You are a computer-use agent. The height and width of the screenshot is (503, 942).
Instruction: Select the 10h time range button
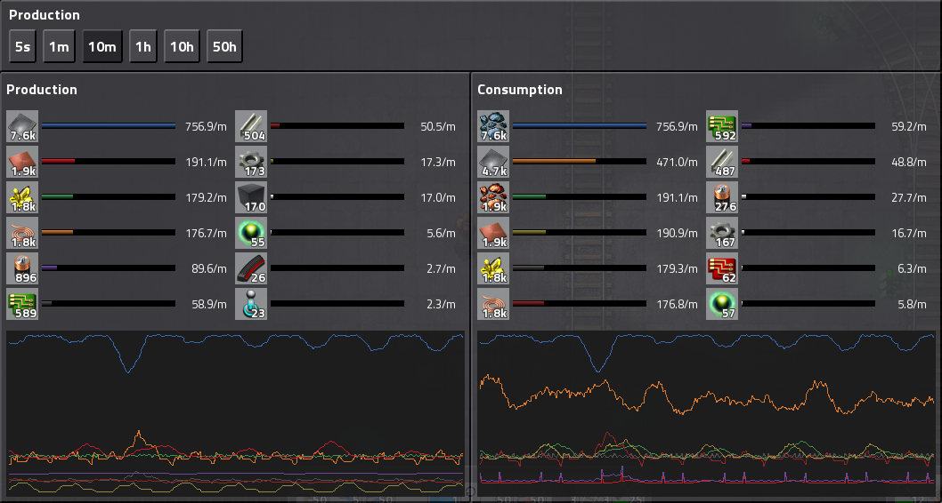coord(182,46)
